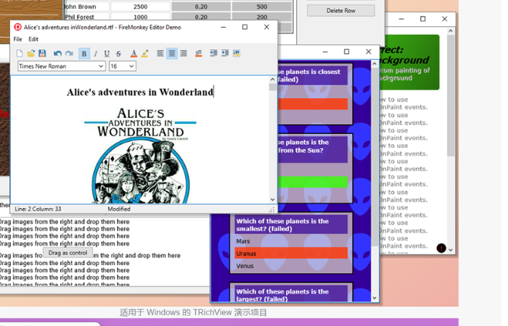The image size is (508, 326).
Task: Save the document using the disk icon
Action: [x=42, y=54]
